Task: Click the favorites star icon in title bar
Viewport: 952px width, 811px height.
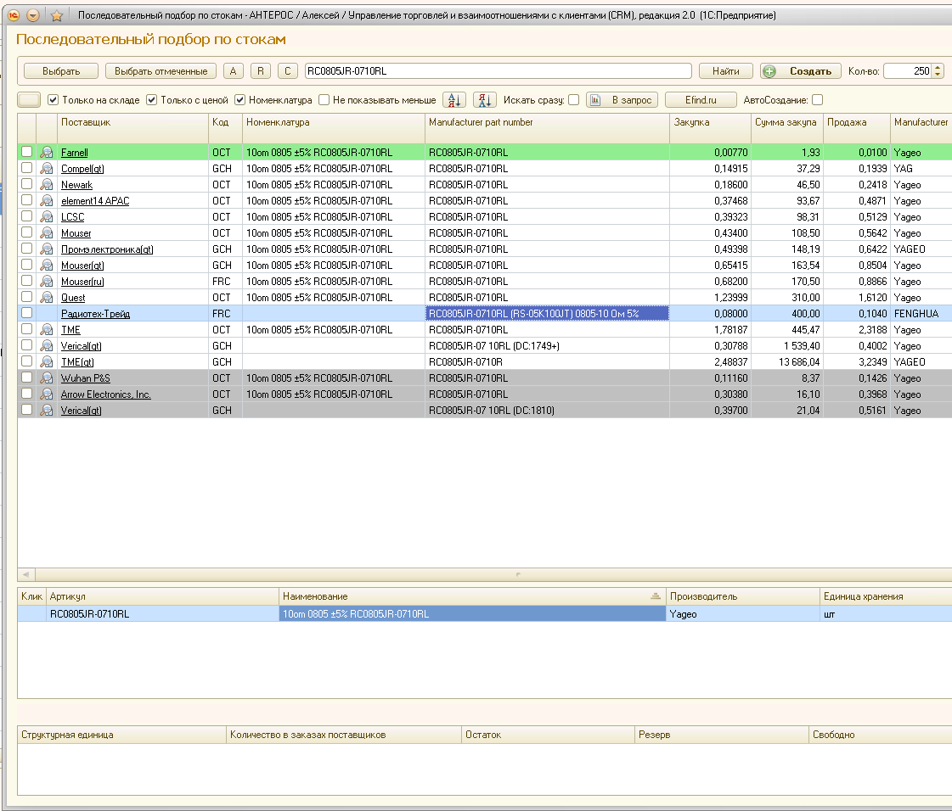Action: [57, 15]
